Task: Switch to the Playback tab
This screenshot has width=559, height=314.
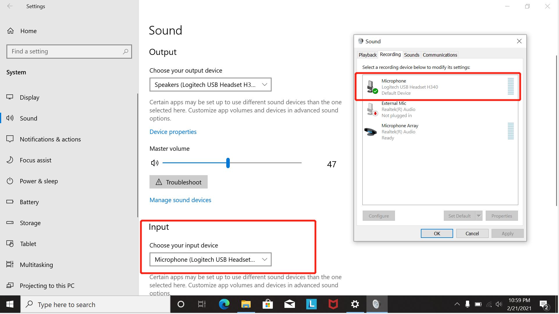Action: [367, 55]
